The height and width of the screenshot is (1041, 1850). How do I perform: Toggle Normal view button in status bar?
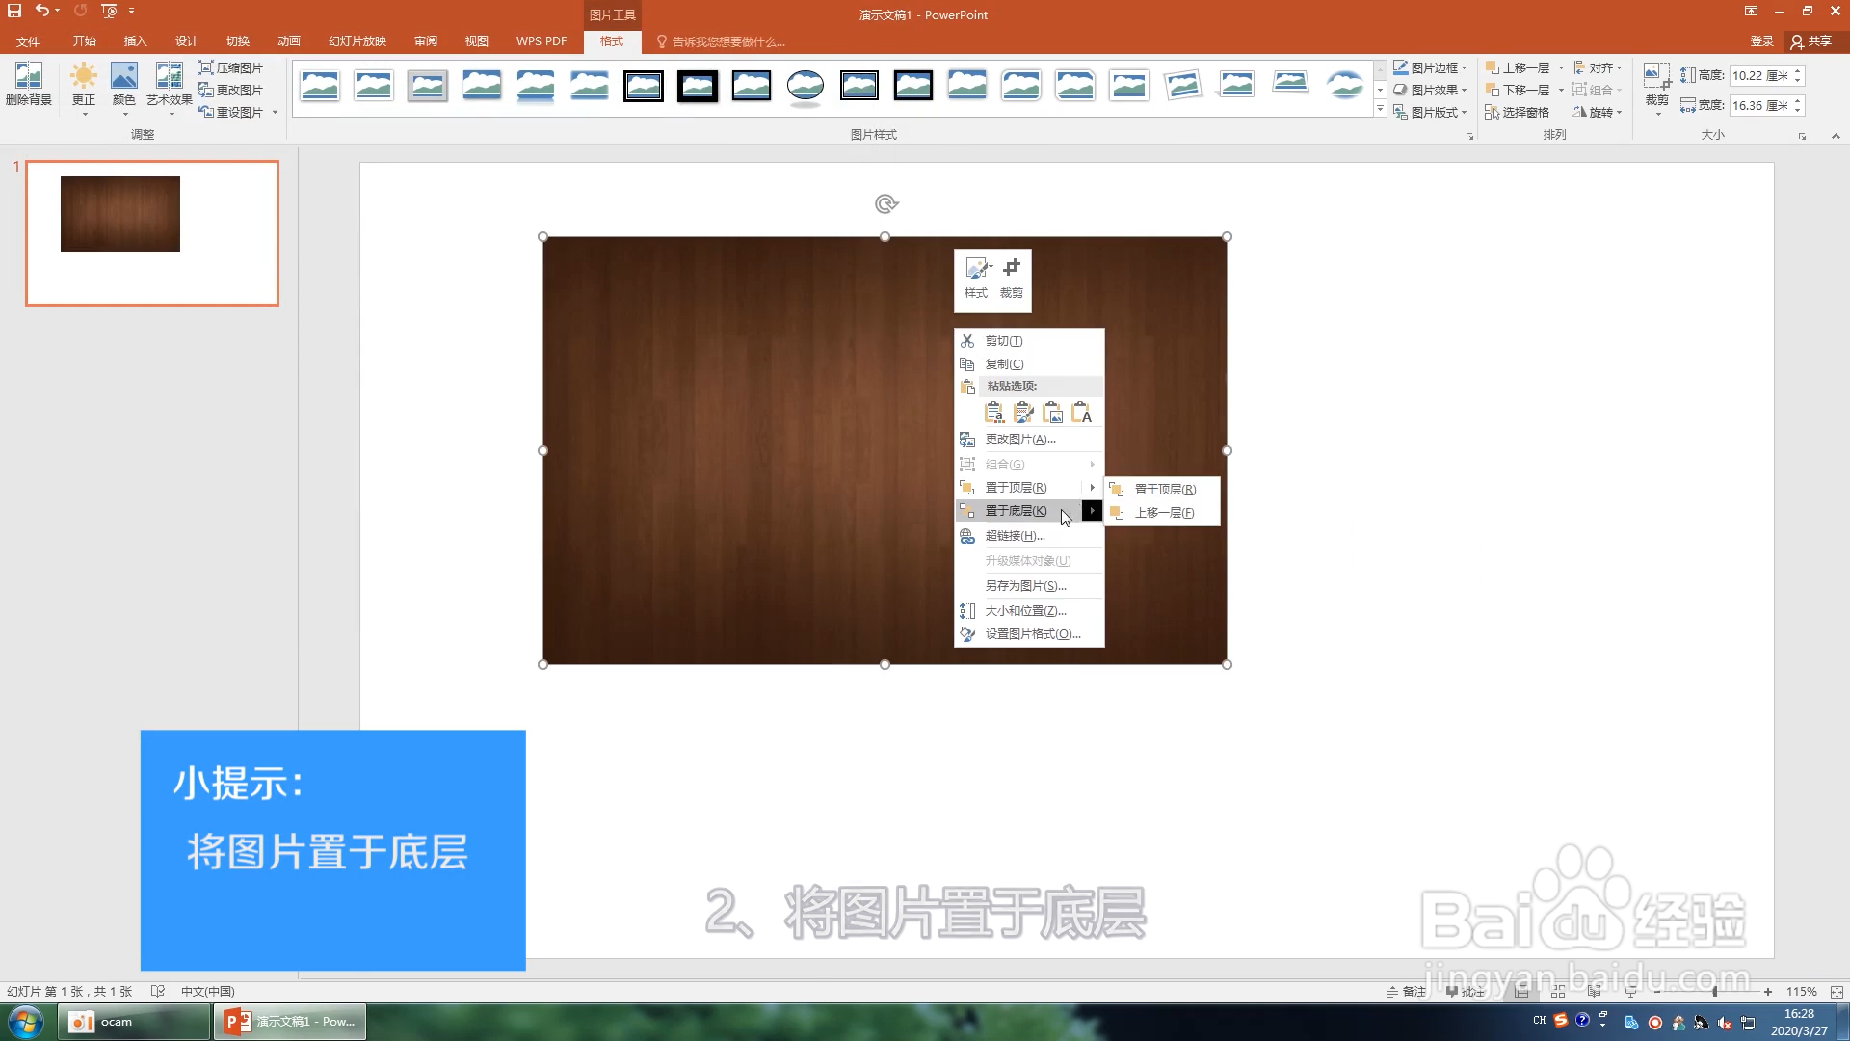pos(1522,991)
